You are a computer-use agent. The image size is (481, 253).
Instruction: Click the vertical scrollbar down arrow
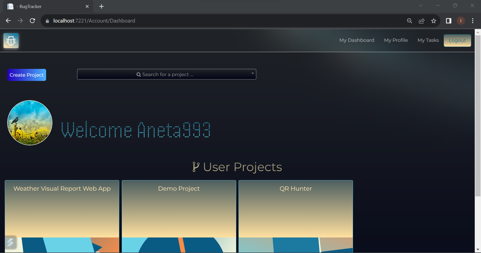tap(478, 249)
